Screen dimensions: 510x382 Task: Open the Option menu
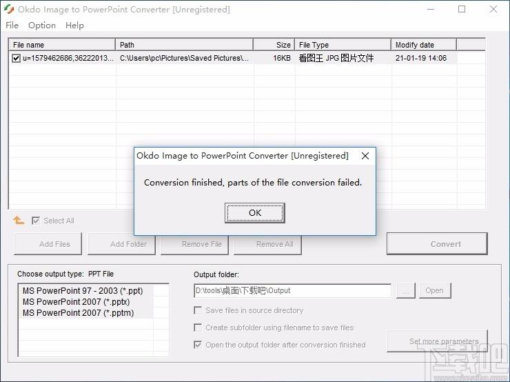42,26
